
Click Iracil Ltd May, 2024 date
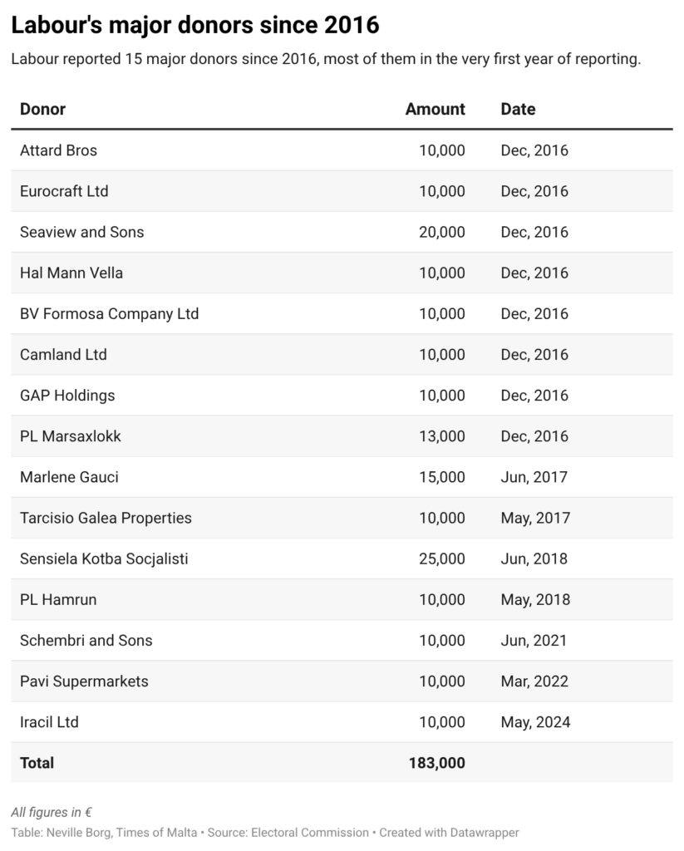click(x=535, y=721)
